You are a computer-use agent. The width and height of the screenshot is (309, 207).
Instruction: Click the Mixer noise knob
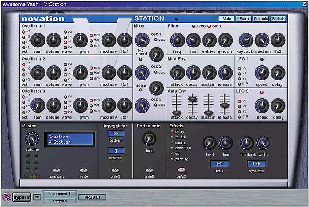[156, 88]
